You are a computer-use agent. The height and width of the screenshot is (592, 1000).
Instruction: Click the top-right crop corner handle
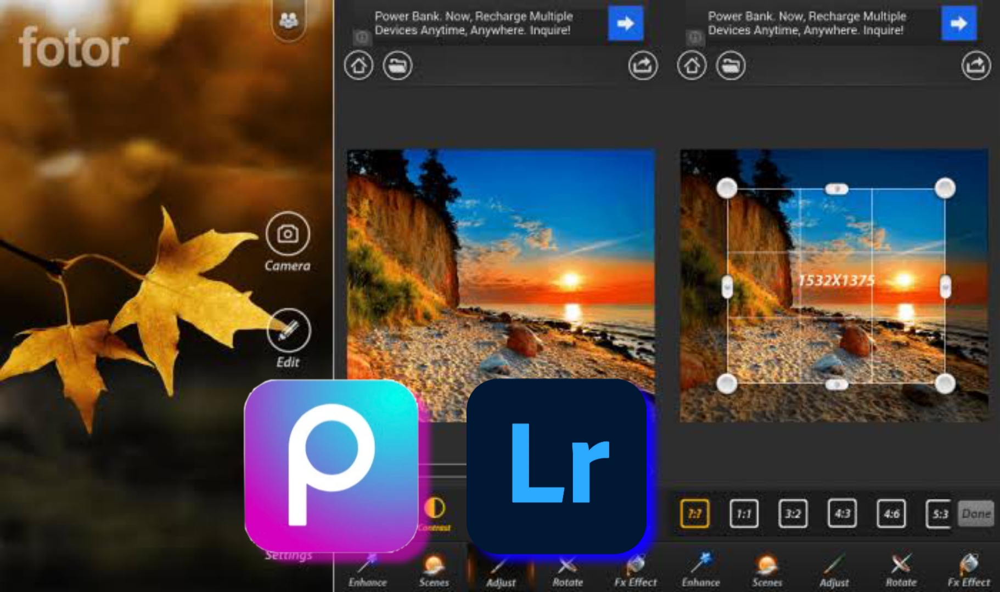click(x=945, y=188)
